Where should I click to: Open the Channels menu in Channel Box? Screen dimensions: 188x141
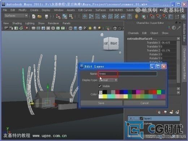133,33
